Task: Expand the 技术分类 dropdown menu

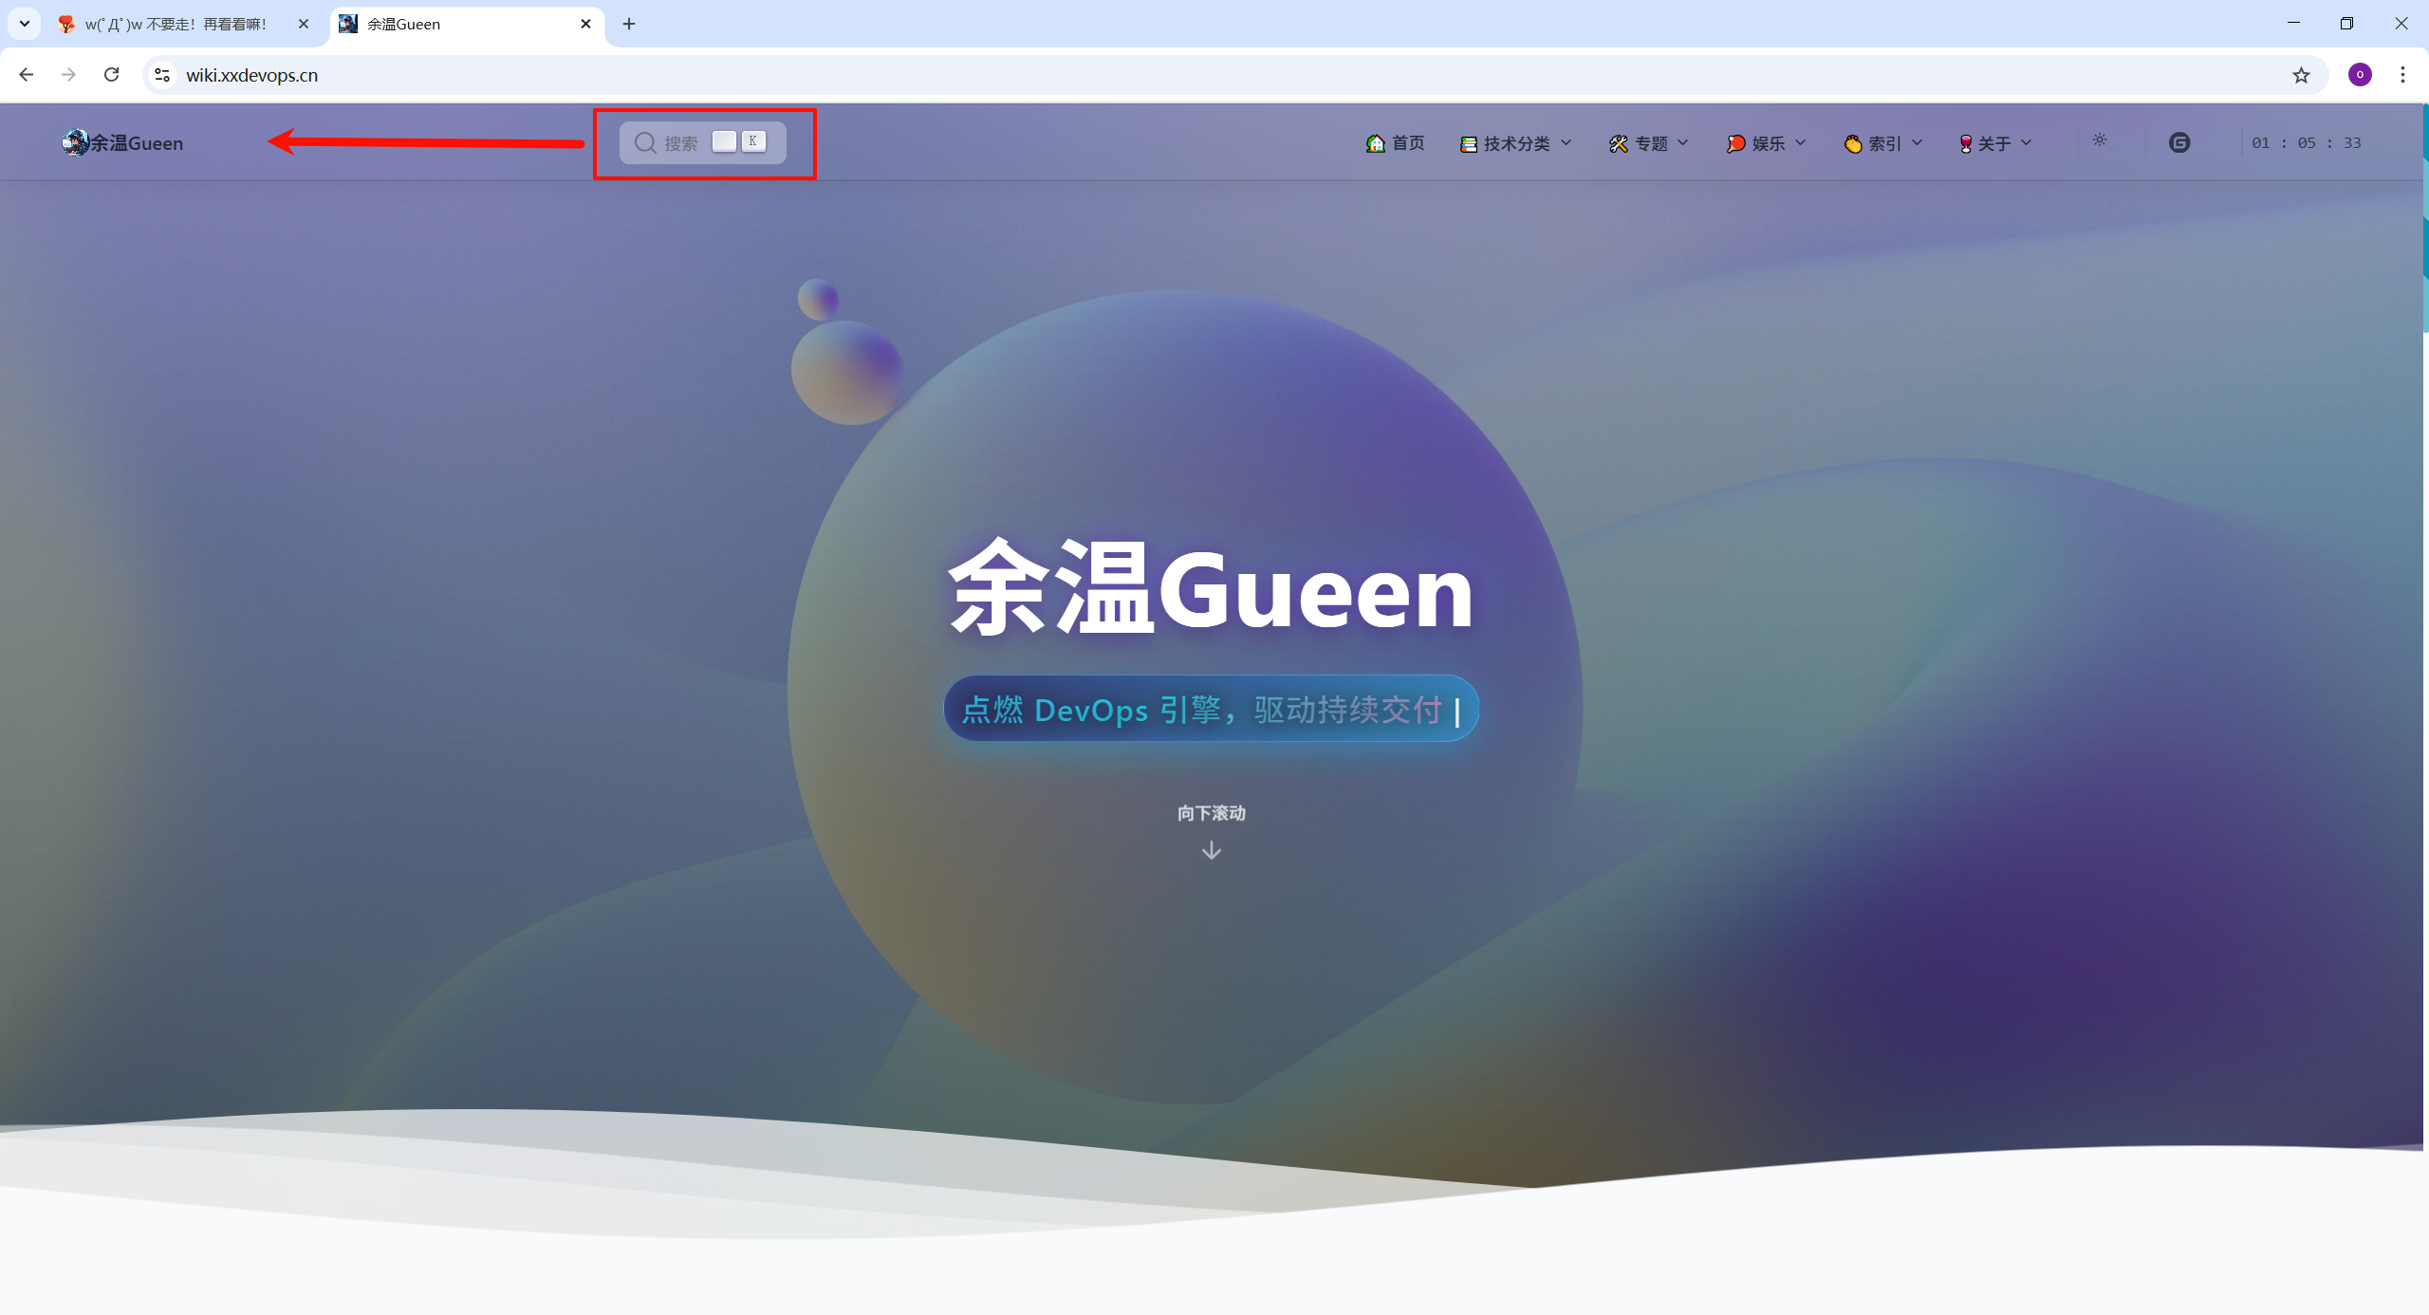Action: click(x=1516, y=143)
